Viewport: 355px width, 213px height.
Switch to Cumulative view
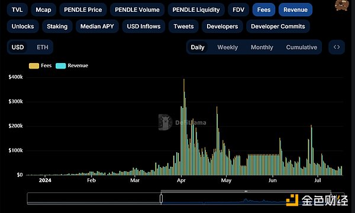[x=301, y=47]
